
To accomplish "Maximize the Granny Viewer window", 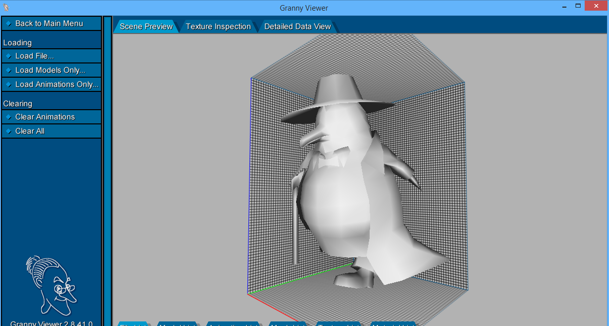I will coord(578,7).
